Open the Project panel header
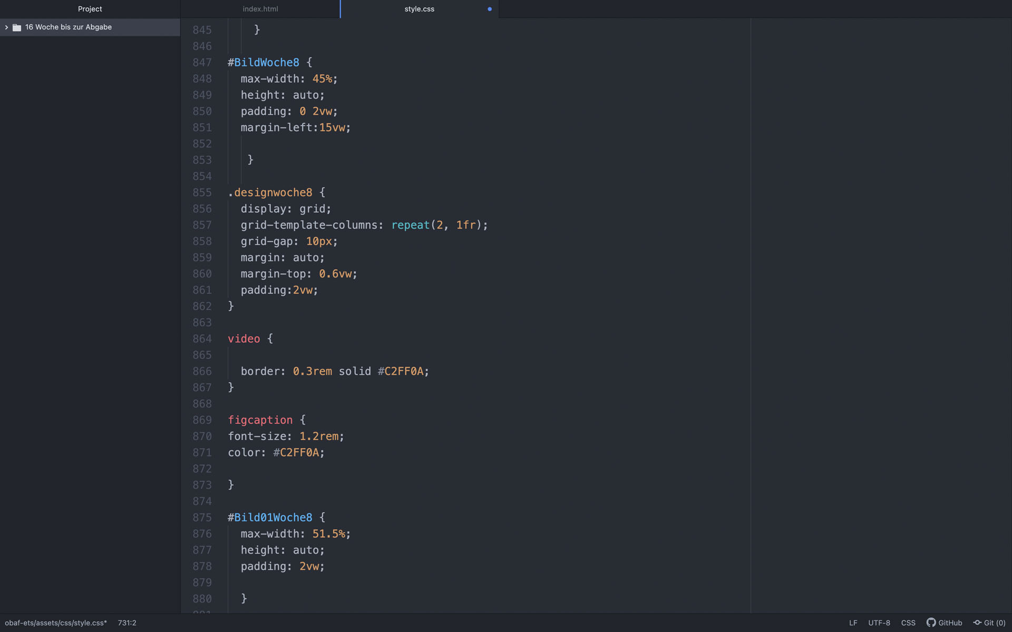 90,9
